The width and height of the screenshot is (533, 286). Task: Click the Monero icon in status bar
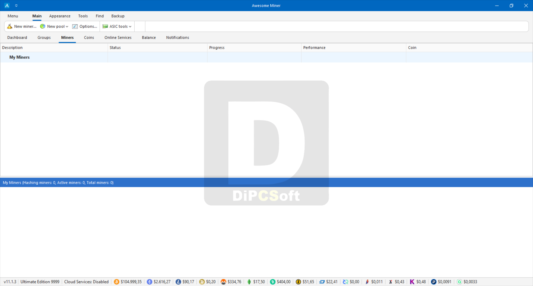coord(223,282)
